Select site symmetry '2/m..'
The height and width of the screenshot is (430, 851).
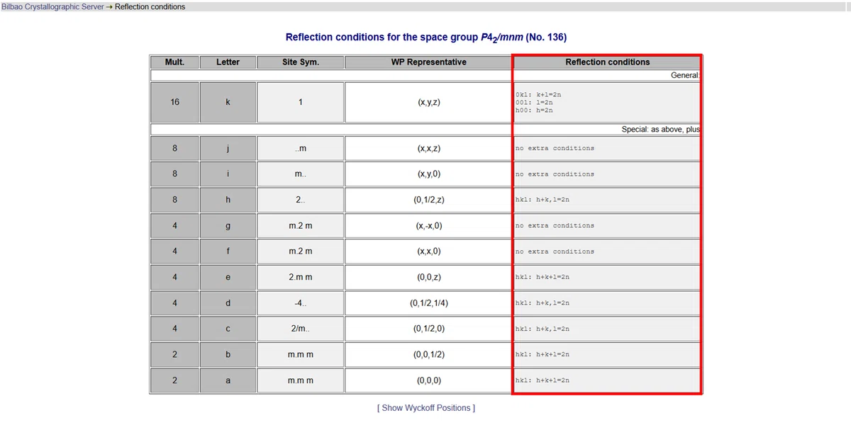[x=301, y=329]
